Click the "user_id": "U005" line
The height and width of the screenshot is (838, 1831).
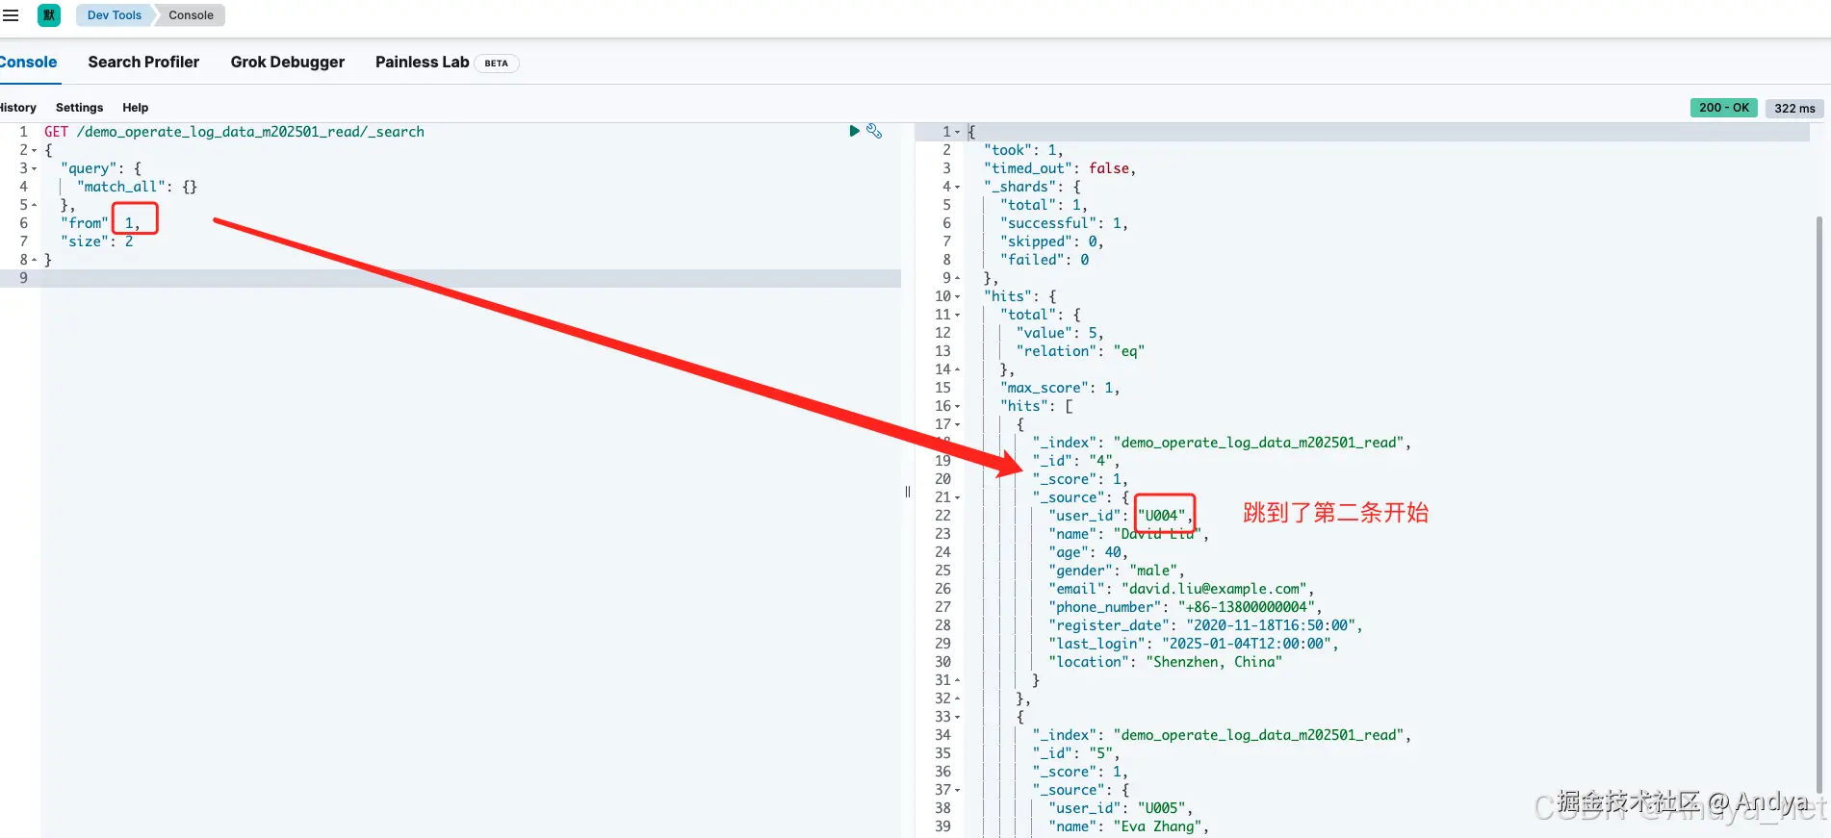click(x=1121, y=808)
